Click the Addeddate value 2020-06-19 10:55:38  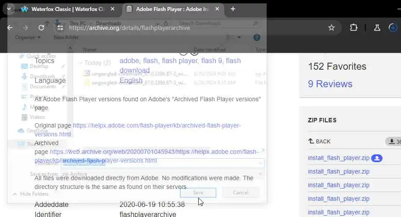[152, 204]
